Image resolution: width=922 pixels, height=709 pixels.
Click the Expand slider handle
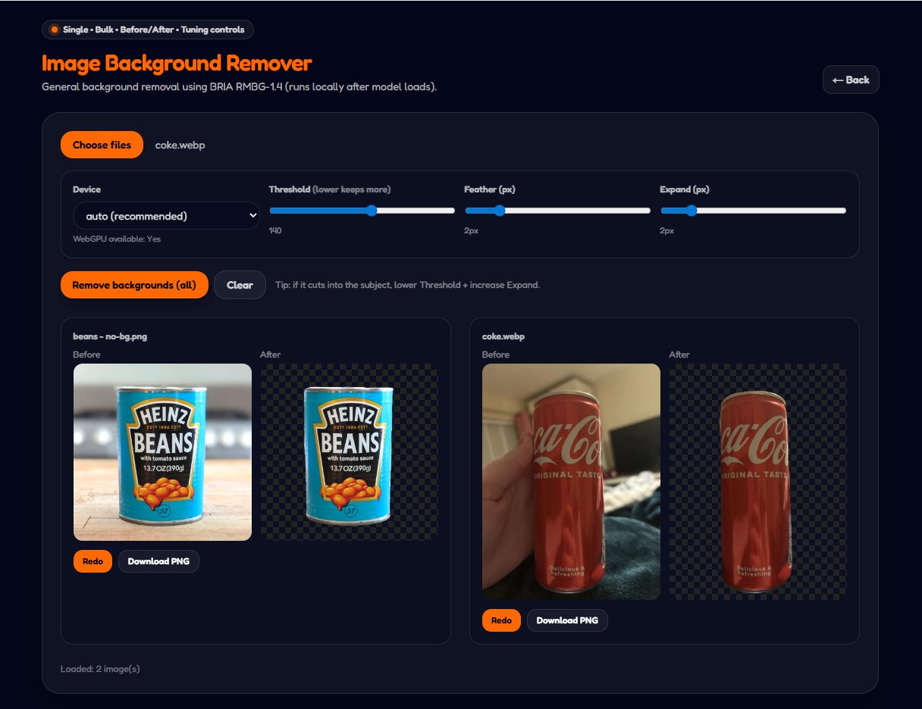tap(690, 211)
